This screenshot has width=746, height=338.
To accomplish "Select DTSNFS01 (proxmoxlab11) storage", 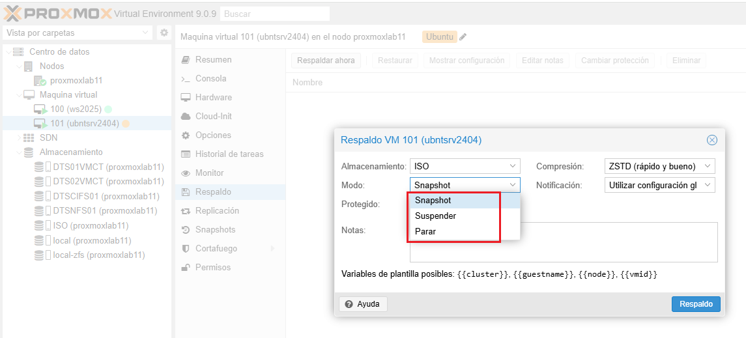I will point(87,210).
